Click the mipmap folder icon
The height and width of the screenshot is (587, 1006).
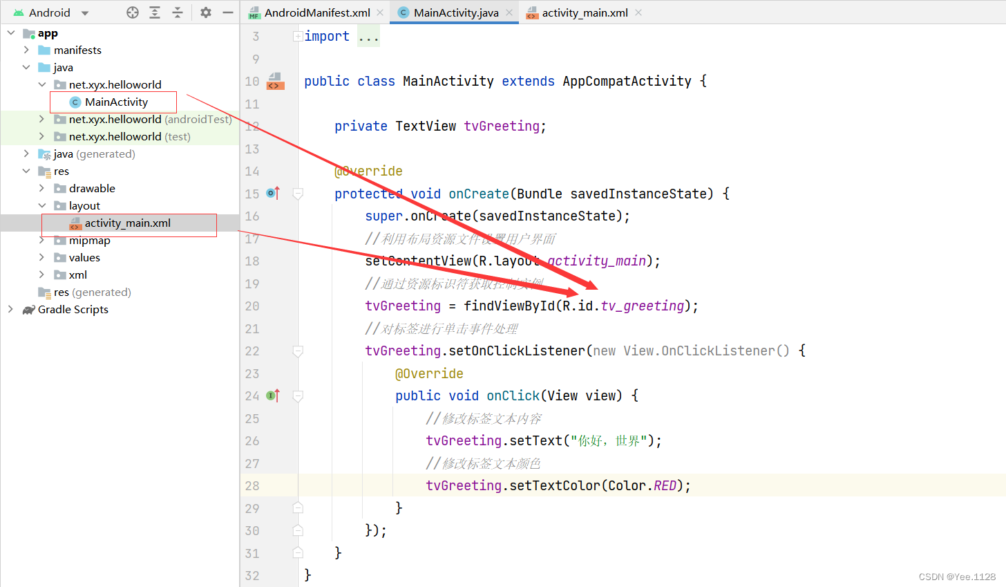[60, 241]
